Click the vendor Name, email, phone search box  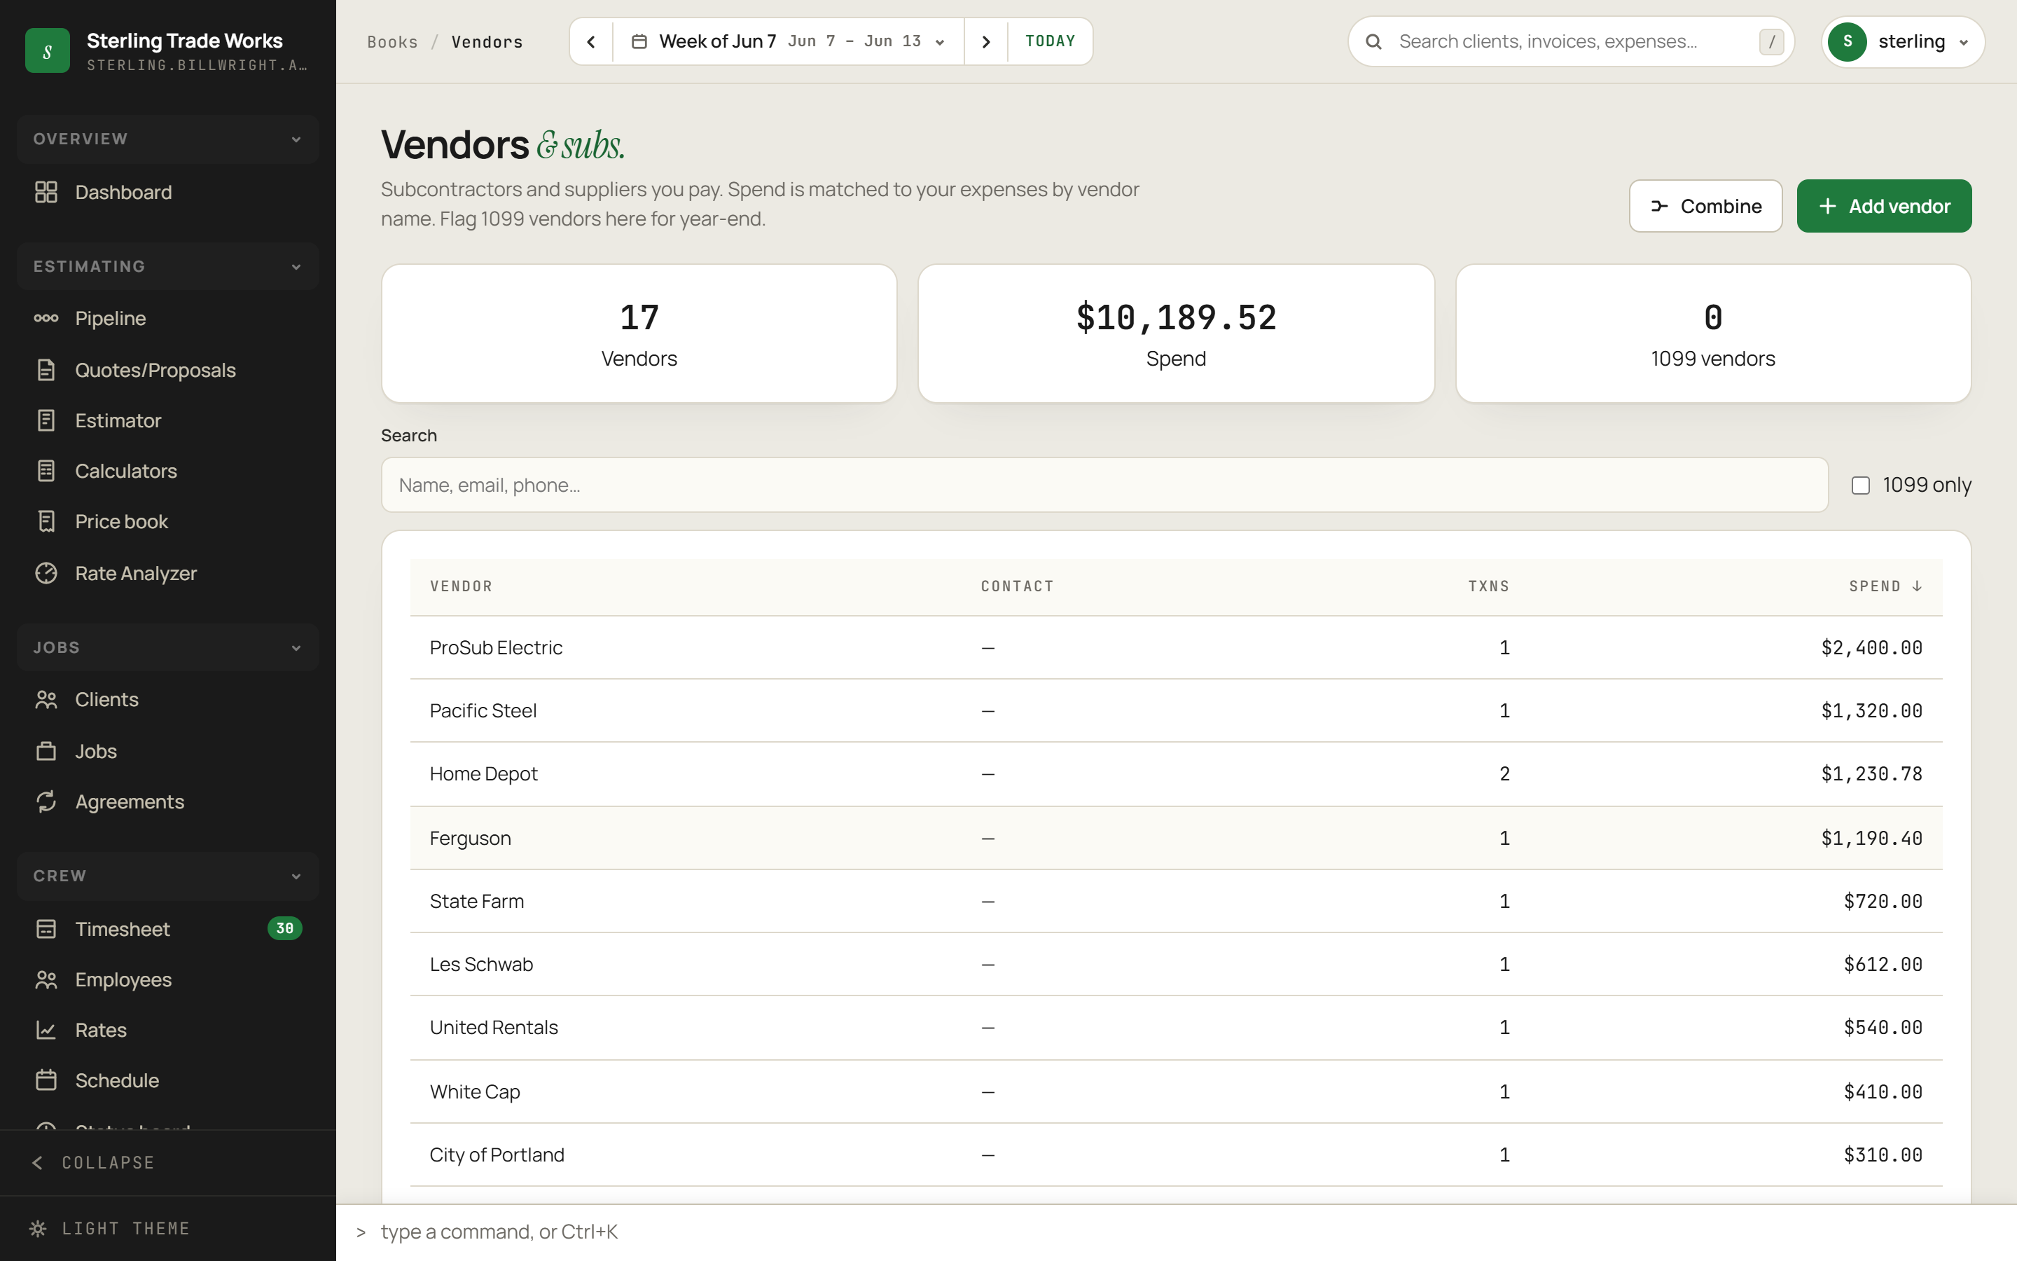coord(1104,485)
